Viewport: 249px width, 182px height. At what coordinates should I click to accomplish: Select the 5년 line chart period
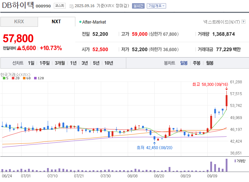[x=96, y=63]
